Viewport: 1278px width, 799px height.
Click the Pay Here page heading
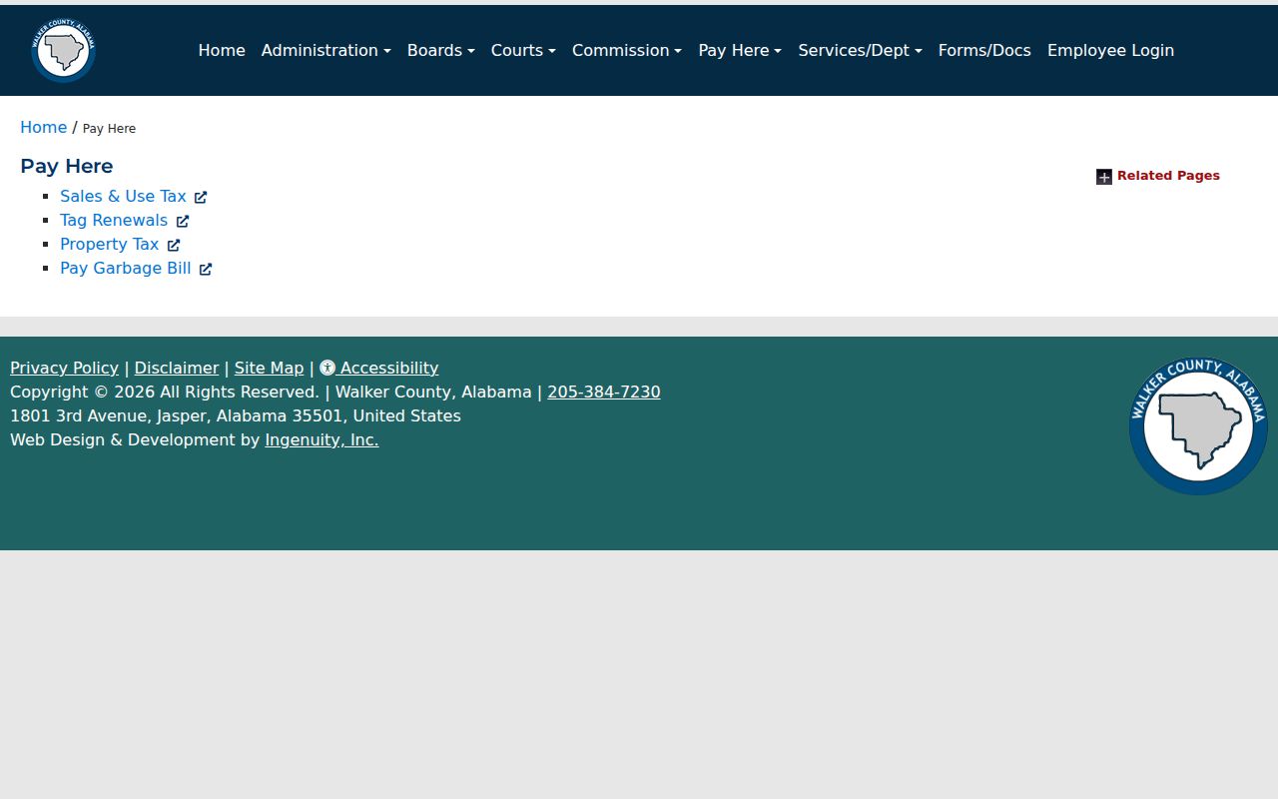67,166
